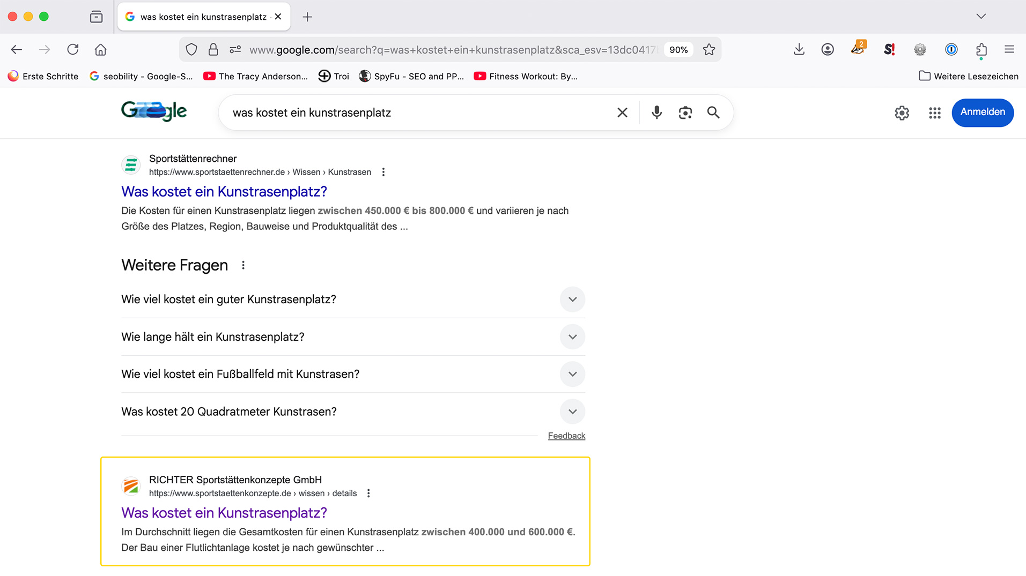This screenshot has width=1026, height=576.
Task: Expand 'Was kostet 20 Quadratmeter Kunstrasen?'
Action: click(572, 412)
